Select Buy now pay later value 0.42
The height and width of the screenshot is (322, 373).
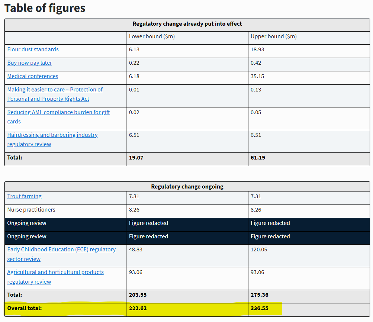256,63
